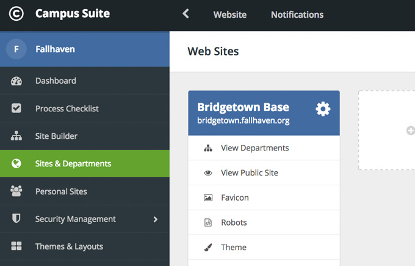Image resolution: width=415 pixels, height=266 pixels.
Task: Click the Security Management shield icon
Action: point(16,218)
